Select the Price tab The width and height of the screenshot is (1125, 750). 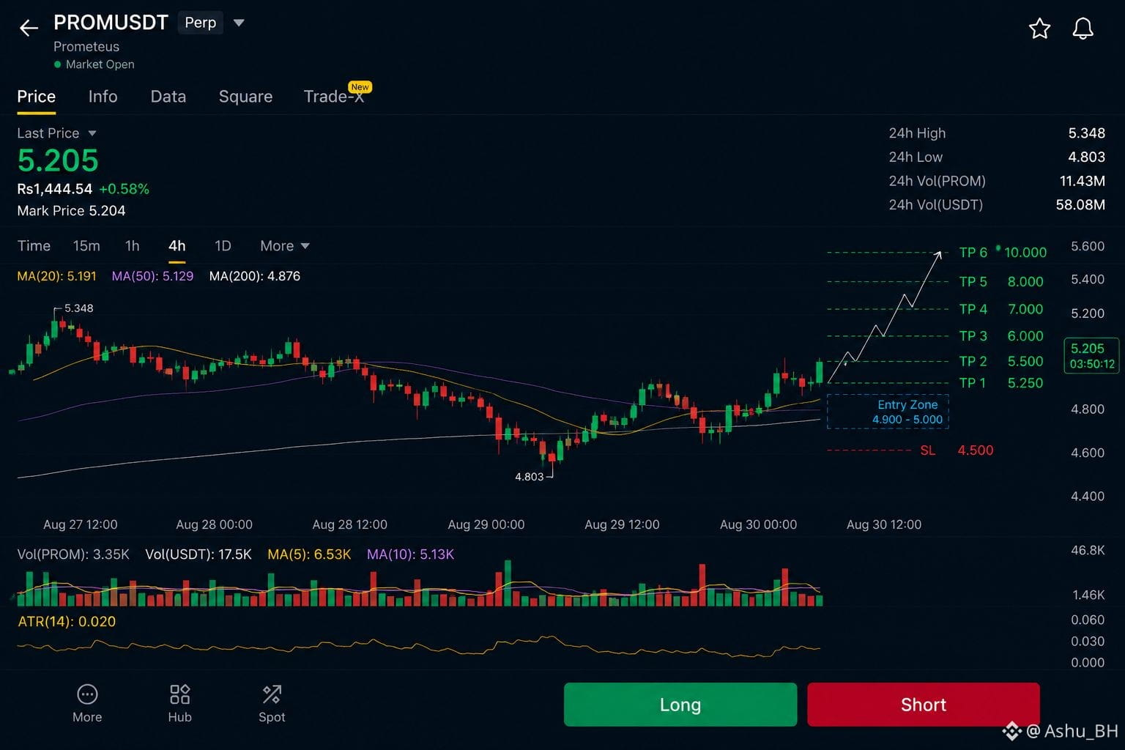[37, 97]
